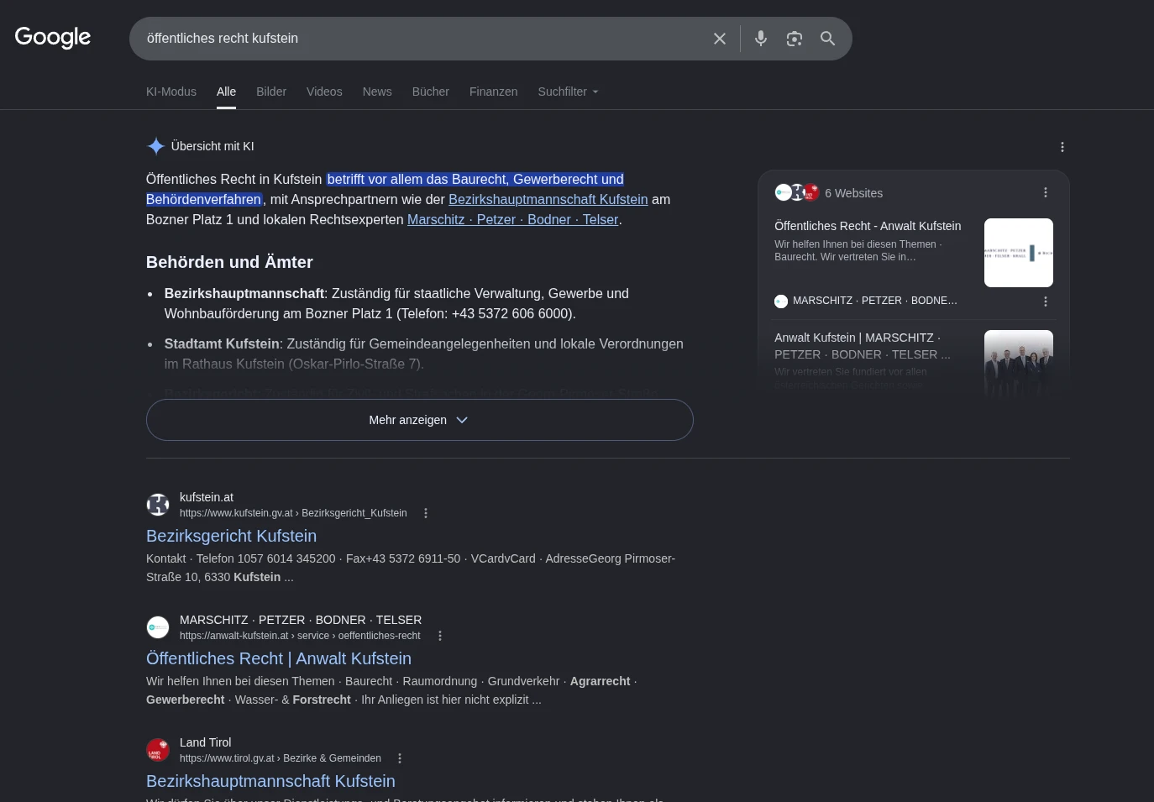
Task: Click the Land Tirol result favicon
Action: [158, 750]
